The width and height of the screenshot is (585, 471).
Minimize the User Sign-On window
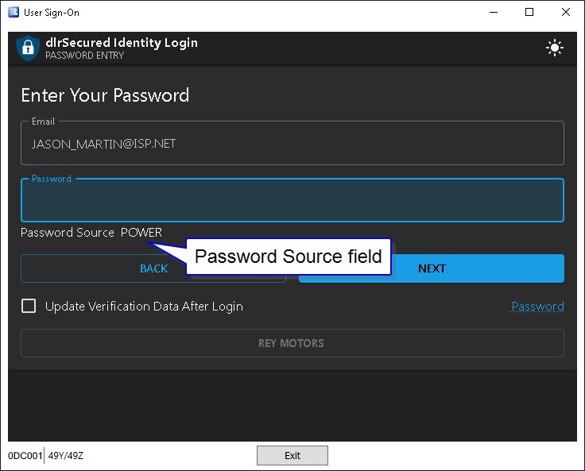[x=494, y=12]
